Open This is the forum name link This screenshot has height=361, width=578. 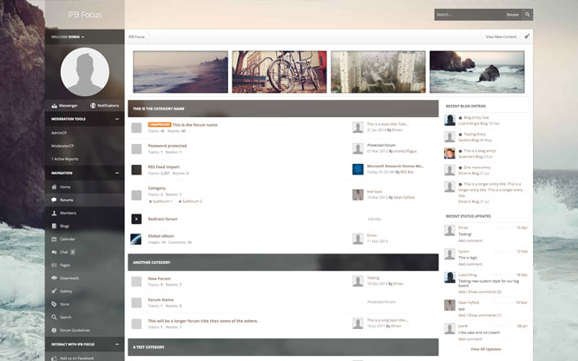(195, 125)
